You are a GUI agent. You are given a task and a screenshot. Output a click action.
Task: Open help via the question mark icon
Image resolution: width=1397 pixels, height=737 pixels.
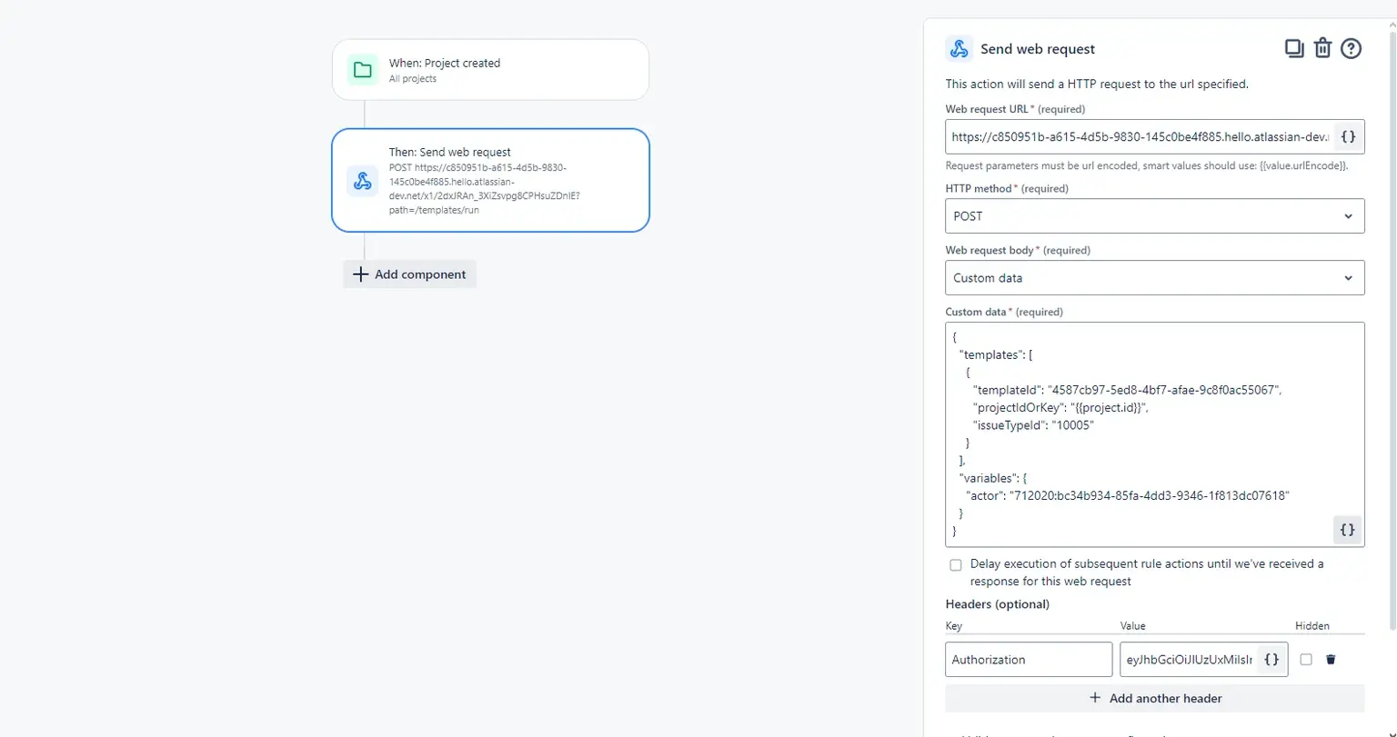point(1351,48)
